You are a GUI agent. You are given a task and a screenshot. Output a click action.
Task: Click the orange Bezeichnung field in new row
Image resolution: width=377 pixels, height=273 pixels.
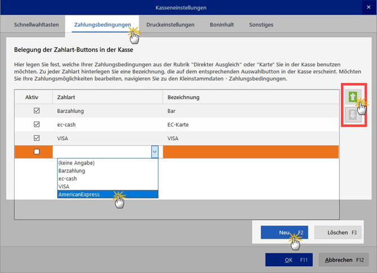(x=250, y=151)
